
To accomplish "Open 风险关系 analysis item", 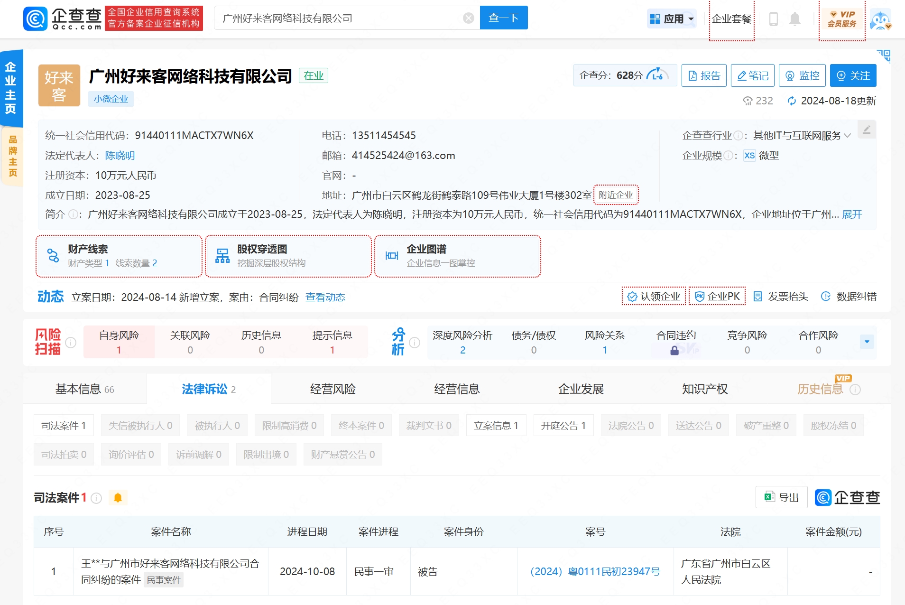I will [x=605, y=342].
